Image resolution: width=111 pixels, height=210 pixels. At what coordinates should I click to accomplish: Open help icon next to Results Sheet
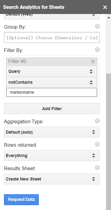tap(97, 168)
